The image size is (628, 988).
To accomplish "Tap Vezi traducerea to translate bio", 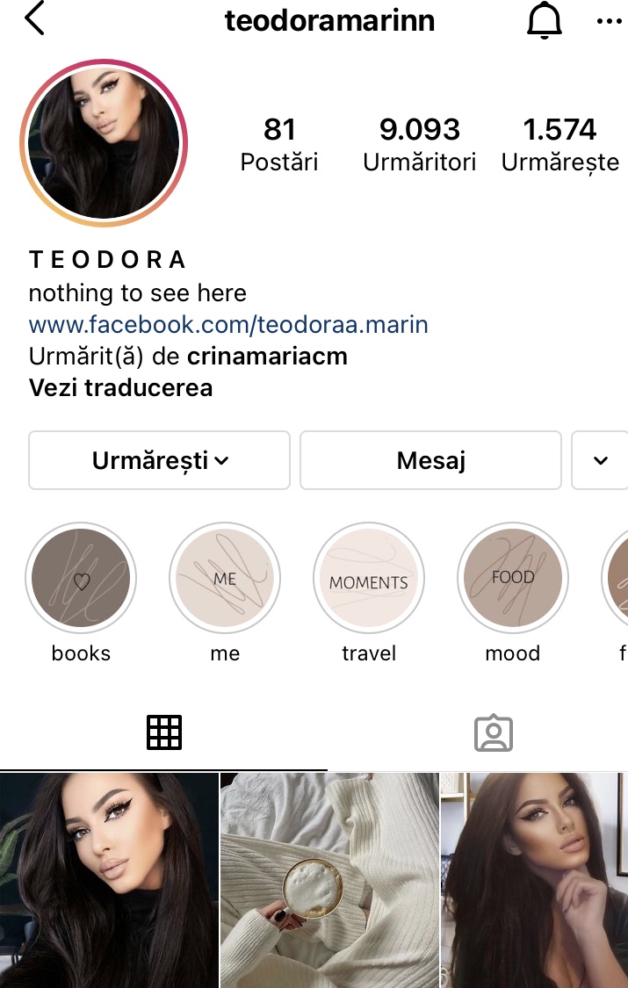I will coord(121,387).
